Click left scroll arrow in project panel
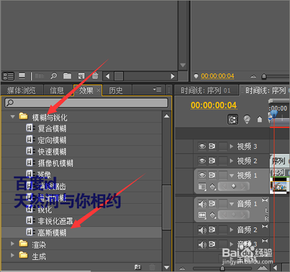 tap(108, 76)
